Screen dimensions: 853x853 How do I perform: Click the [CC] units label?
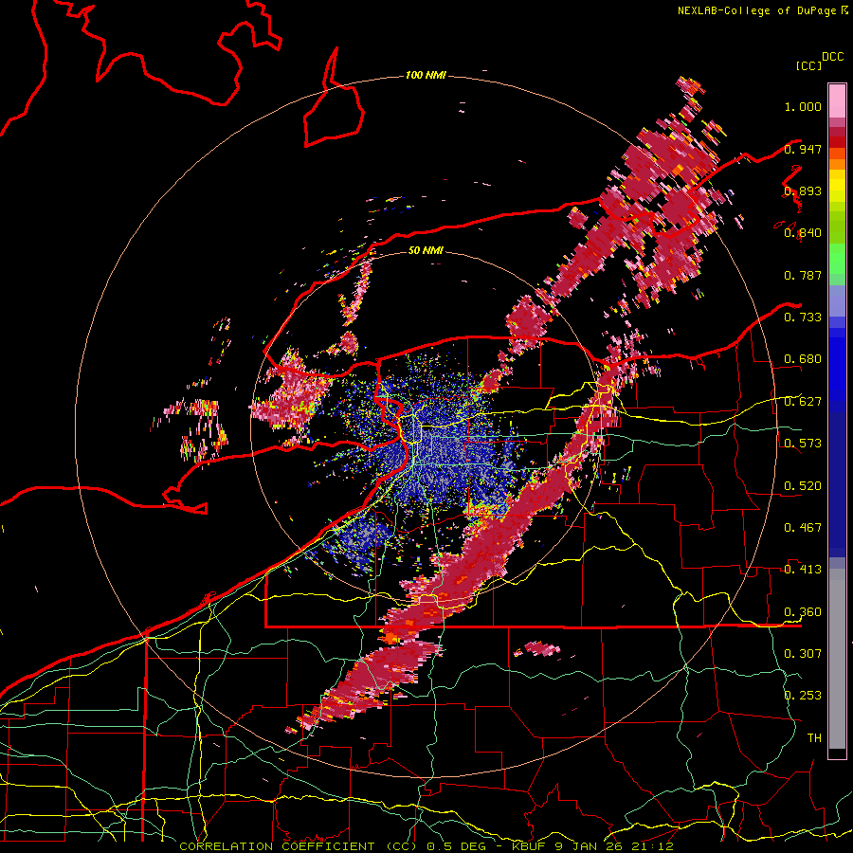coord(808,65)
